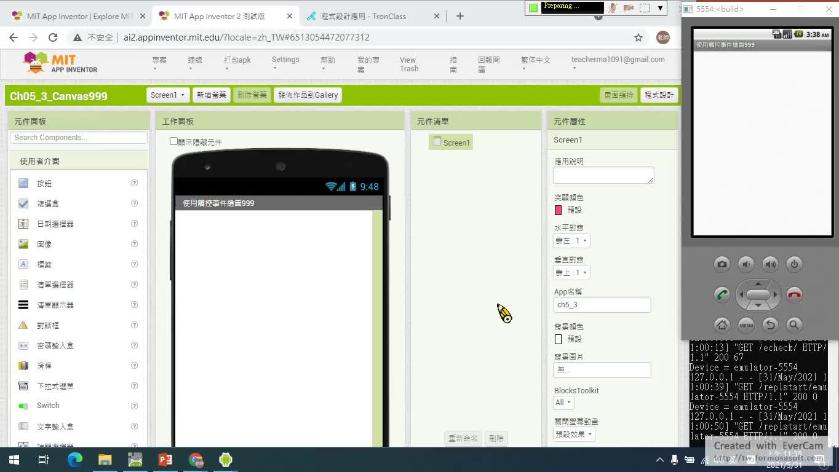Click the pink accent color swatch

pyautogui.click(x=559, y=210)
